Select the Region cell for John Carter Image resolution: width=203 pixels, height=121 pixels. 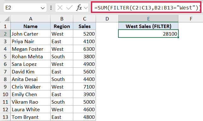coord(62,34)
